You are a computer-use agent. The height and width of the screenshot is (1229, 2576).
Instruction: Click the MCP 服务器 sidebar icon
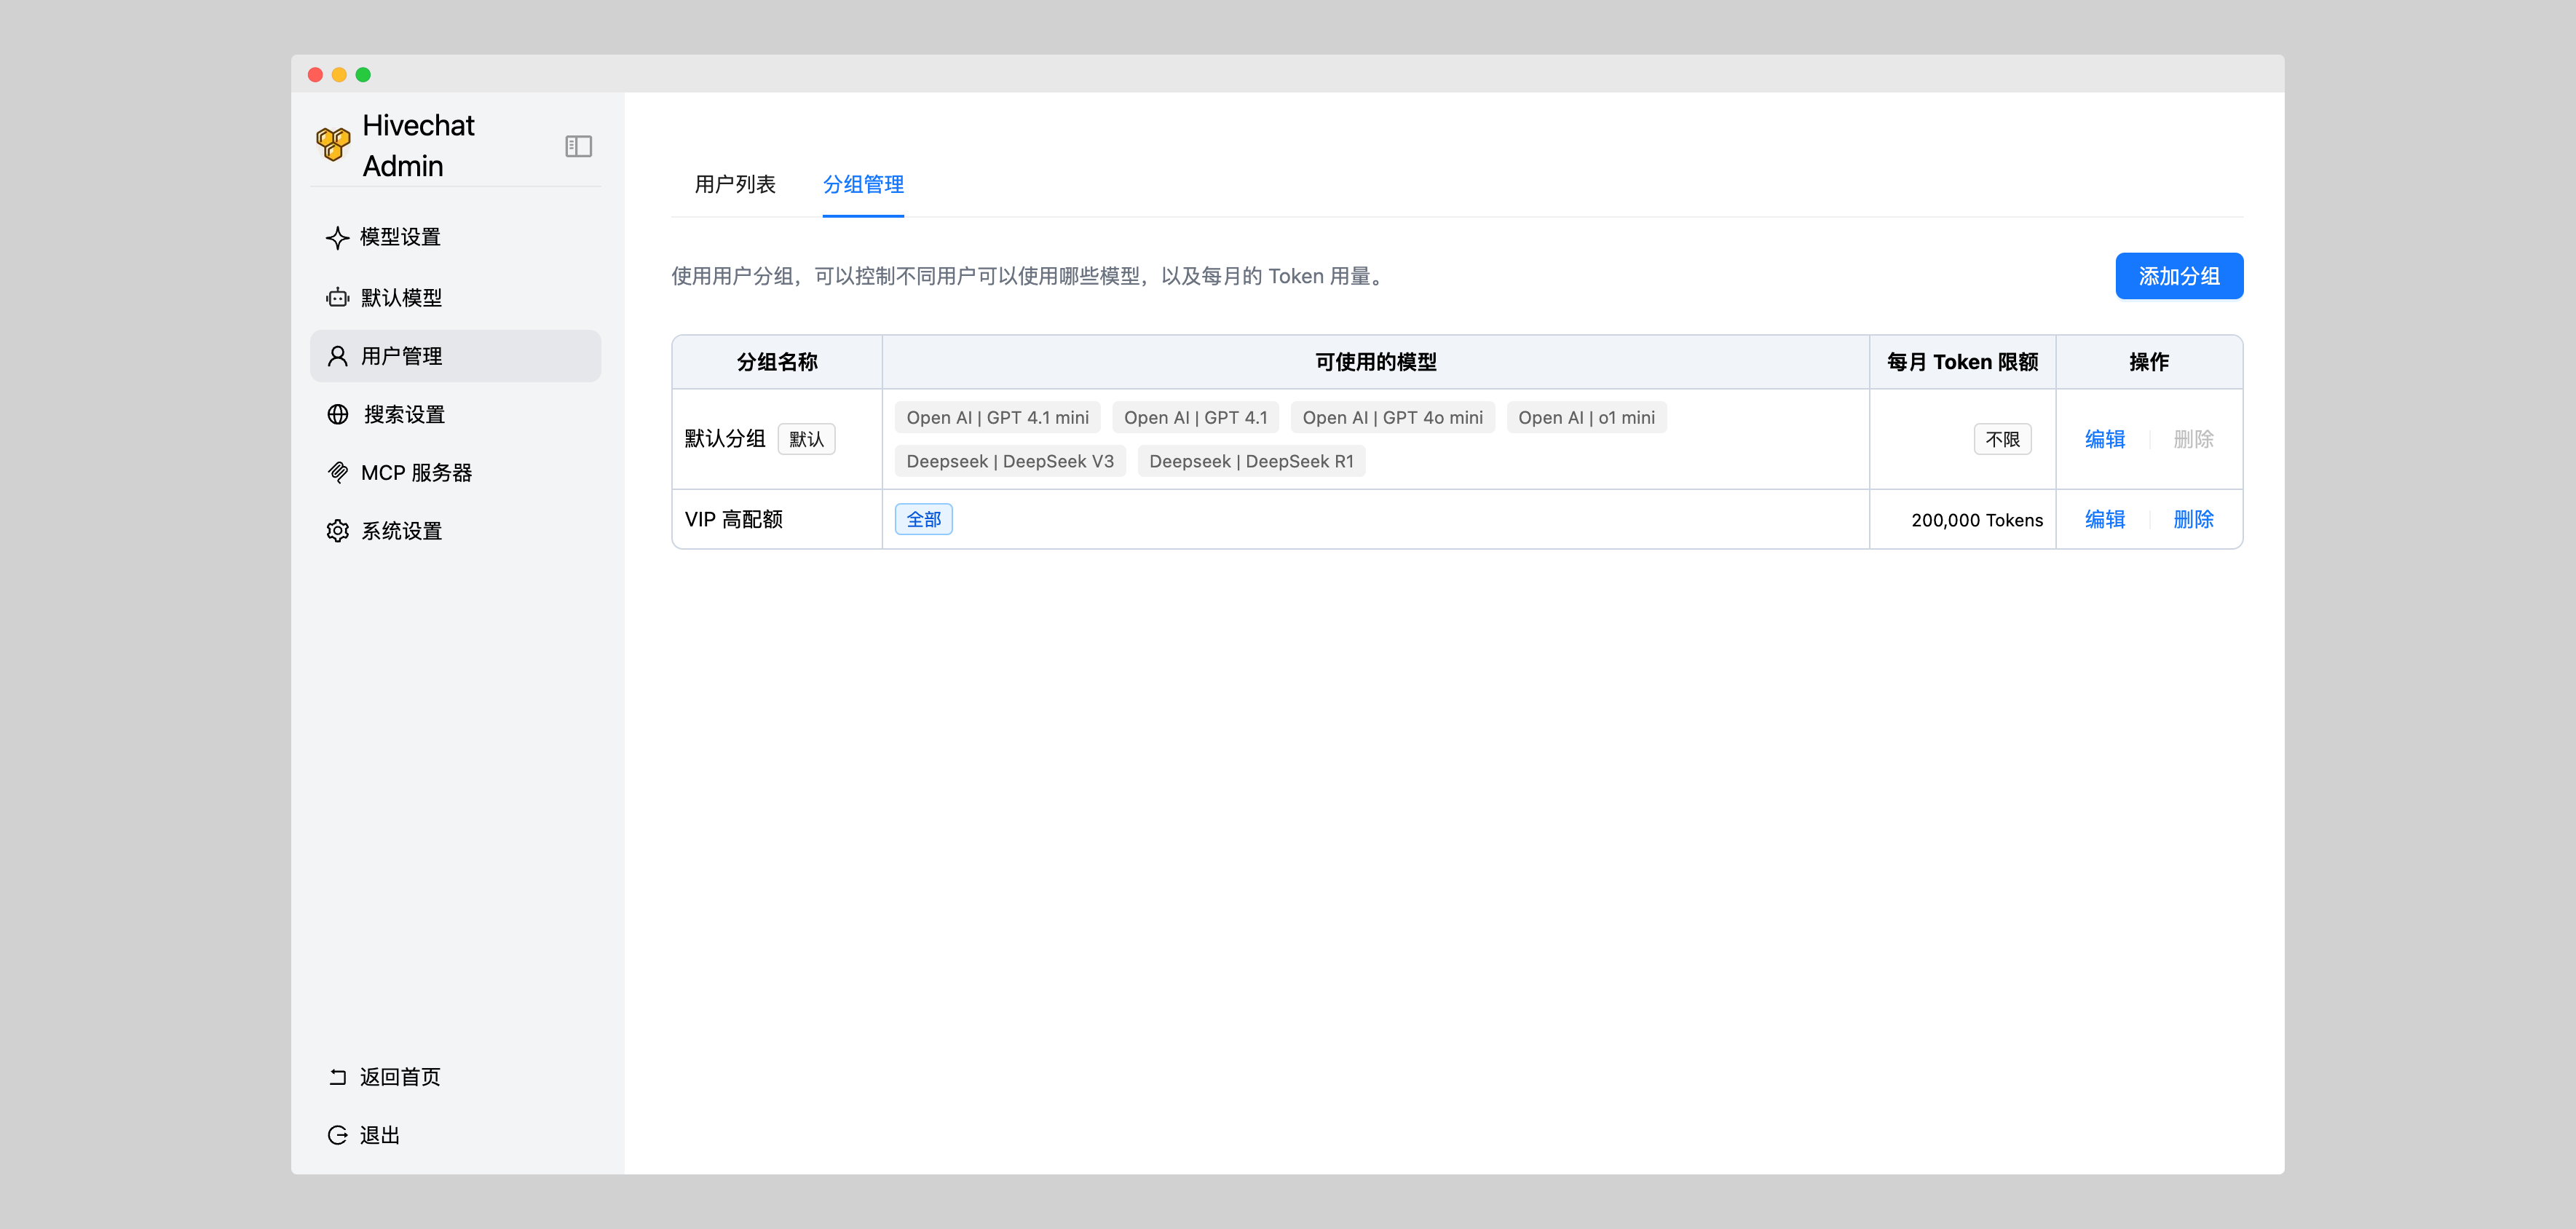337,473
